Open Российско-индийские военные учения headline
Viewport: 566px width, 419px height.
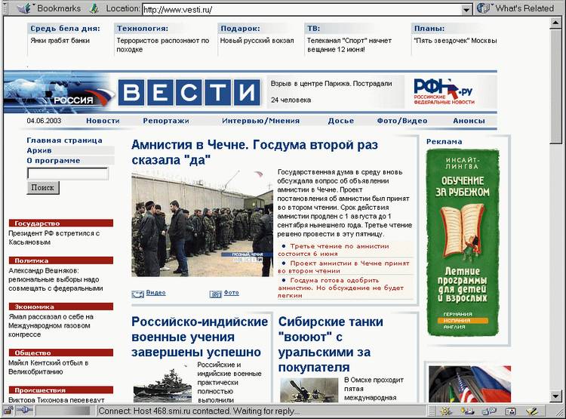click(x=200, y=337)
